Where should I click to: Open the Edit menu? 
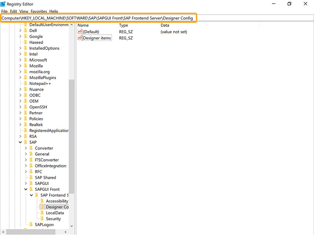pos(13,11)
